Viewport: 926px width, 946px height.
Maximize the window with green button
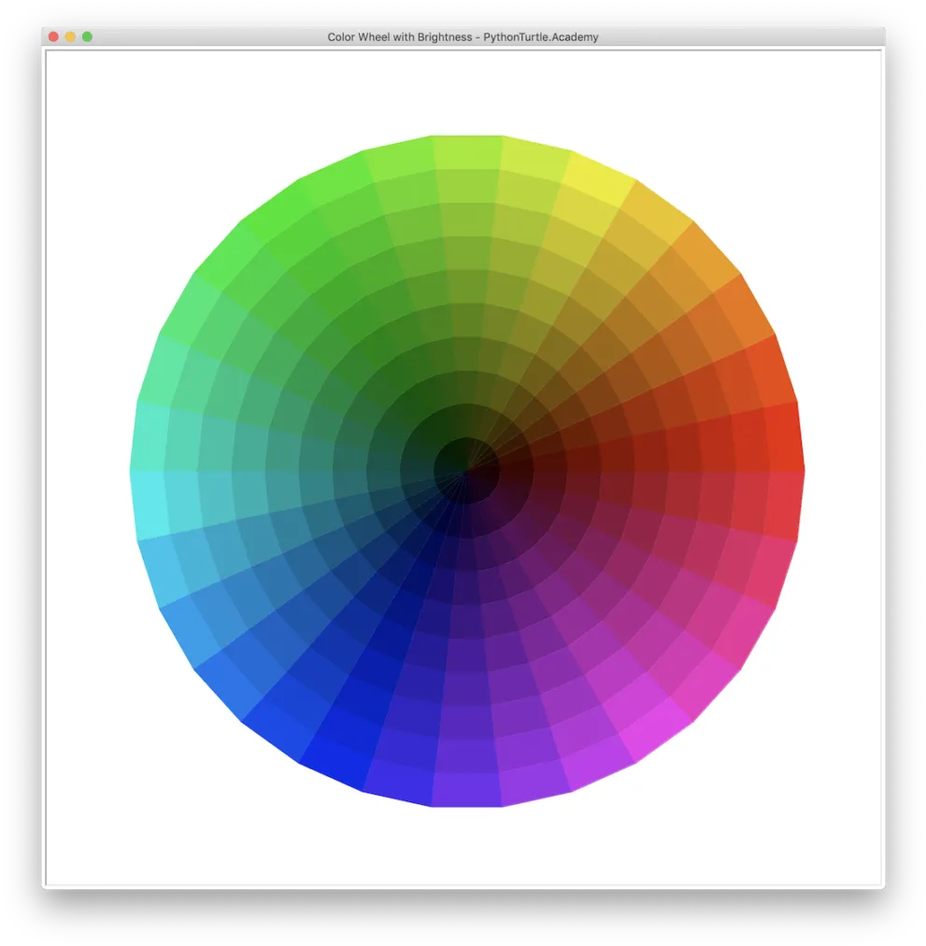pyautogui.click(x=87, y=36)
